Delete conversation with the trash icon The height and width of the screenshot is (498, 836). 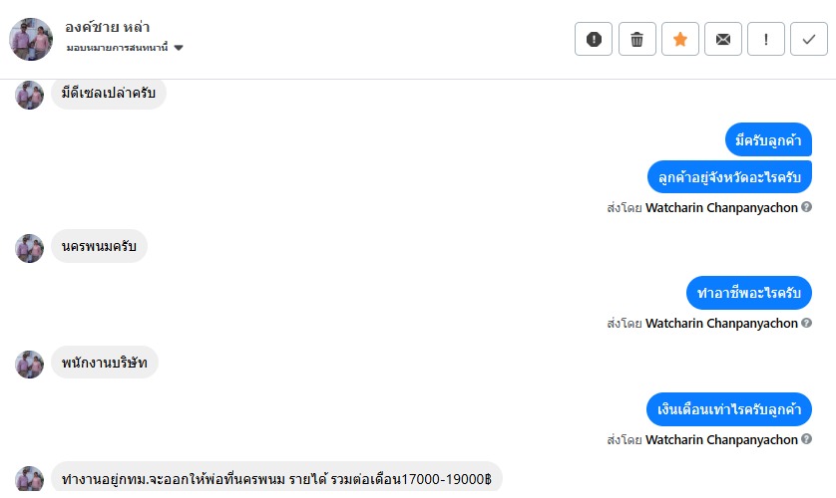coord(637,39)
